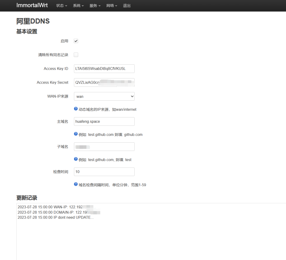This screenshot has width=286, height=260.
Task: Click help icon under main domain field
Action: click(x=76, y=134)
